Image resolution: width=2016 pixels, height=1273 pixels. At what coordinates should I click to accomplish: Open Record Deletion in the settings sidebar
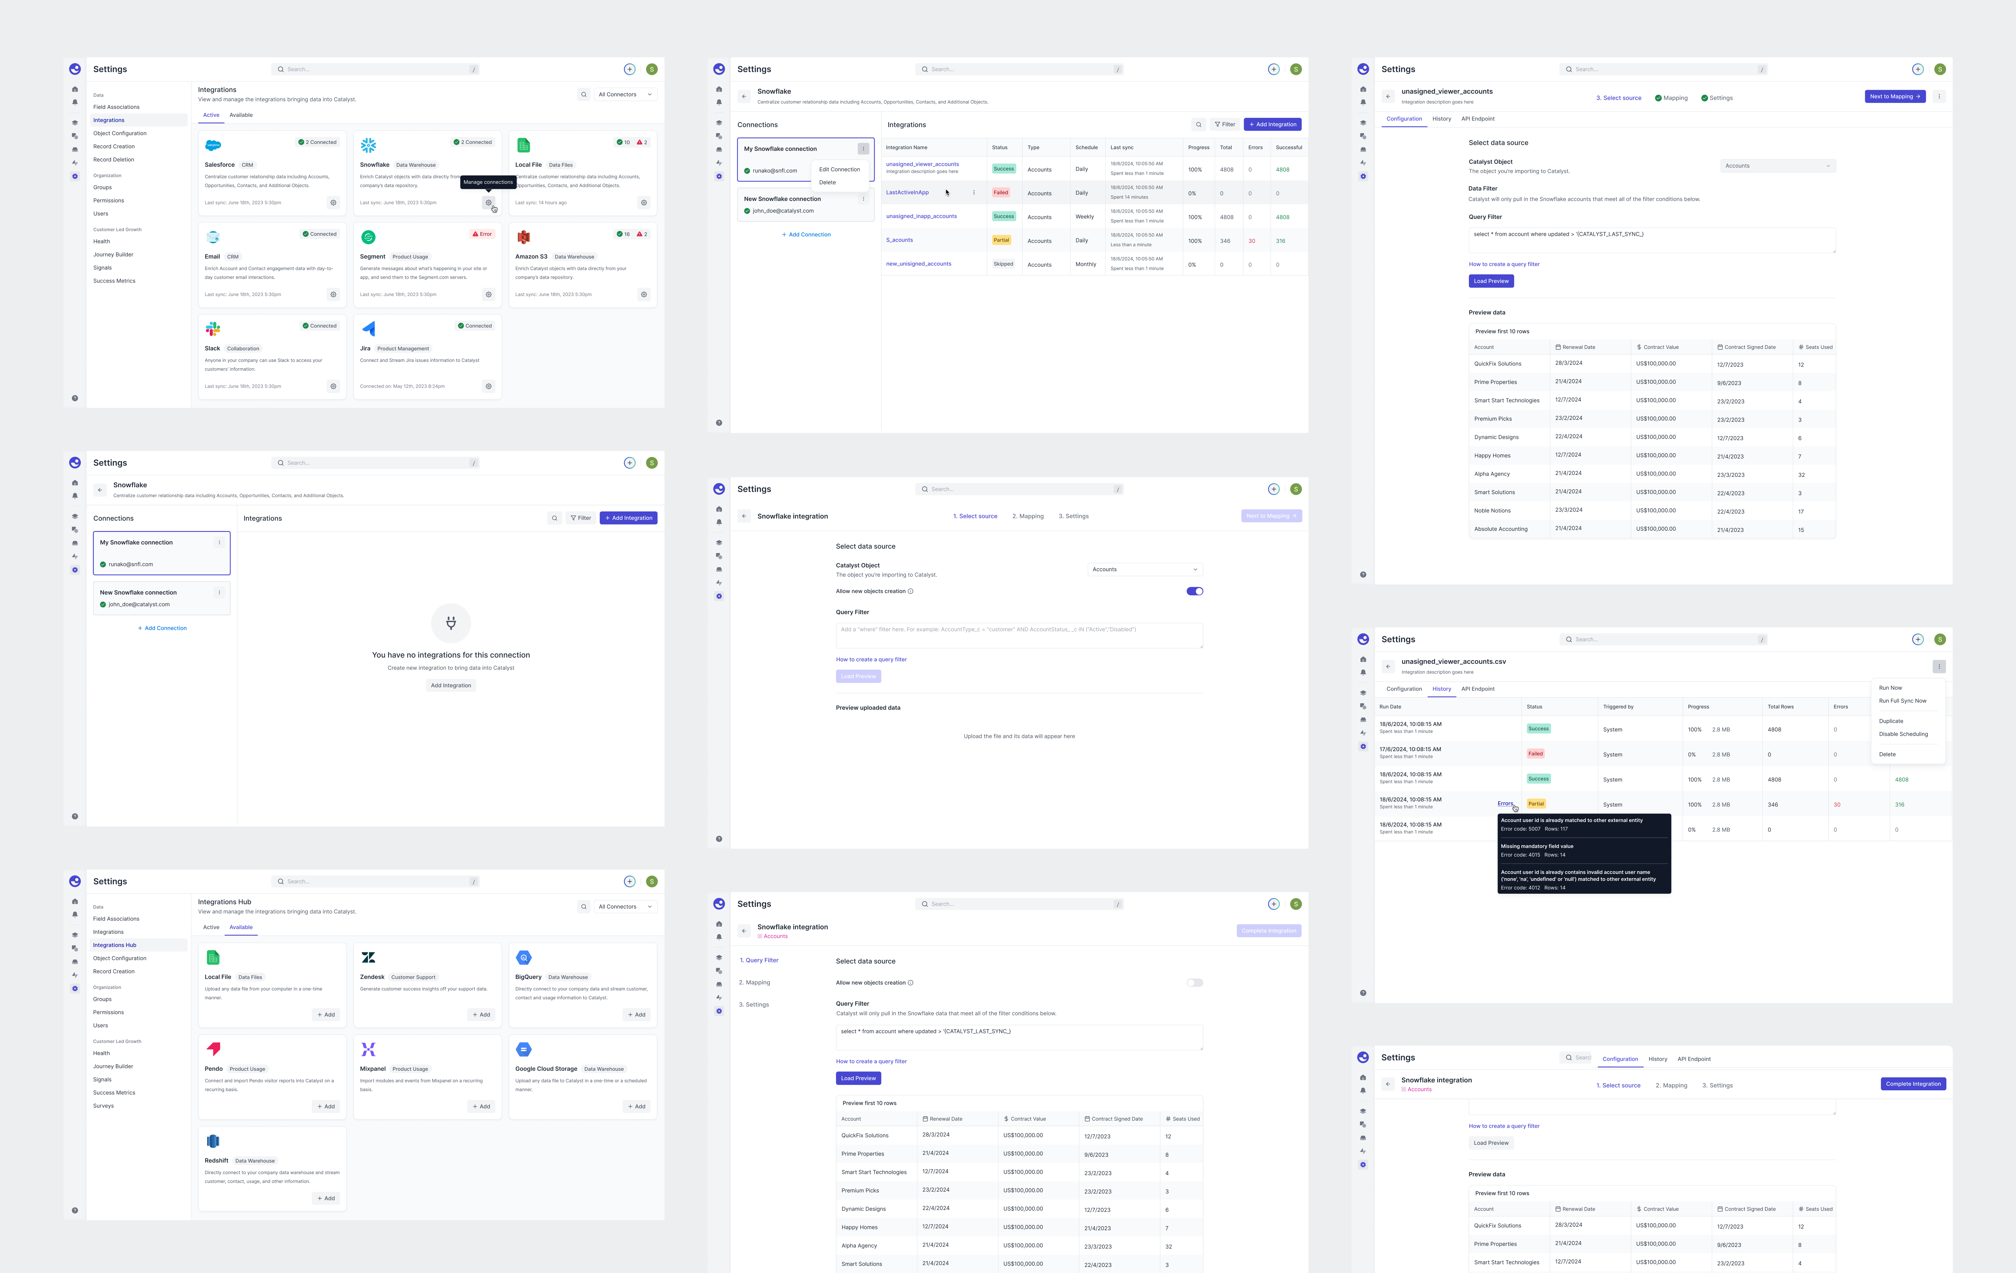click(x=114, y=160)
